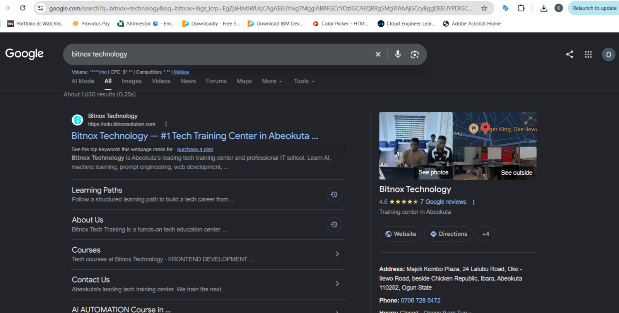
Task: Open the AI AUTOMATION Course sitelink
Action: (121, 310)
